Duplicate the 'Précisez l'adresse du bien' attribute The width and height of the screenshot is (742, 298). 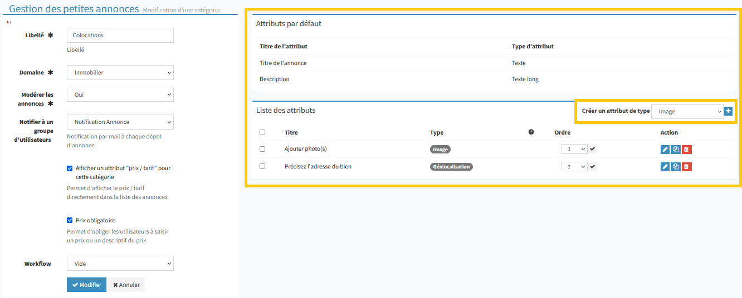coord(676,167)
